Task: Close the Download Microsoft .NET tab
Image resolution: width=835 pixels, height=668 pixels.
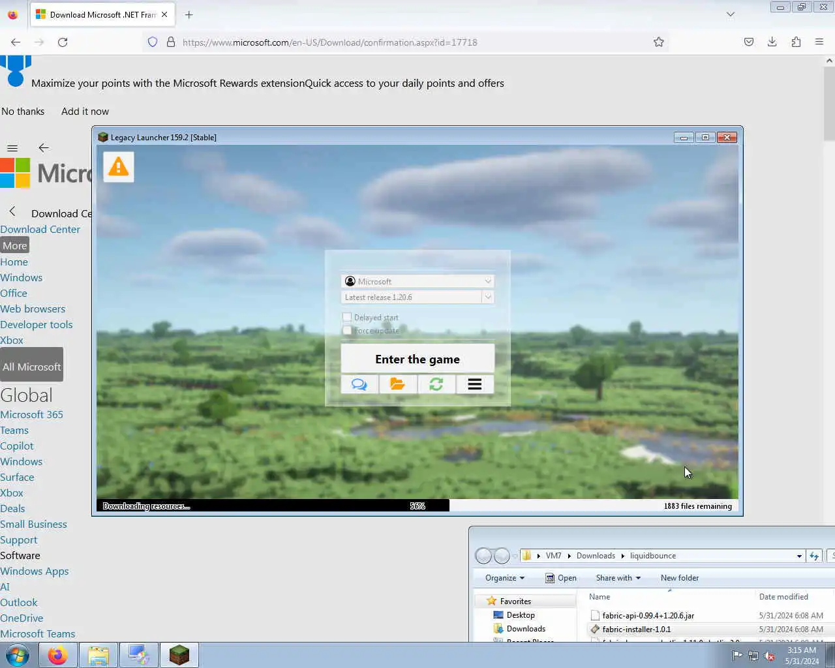Action: point(164,14)
